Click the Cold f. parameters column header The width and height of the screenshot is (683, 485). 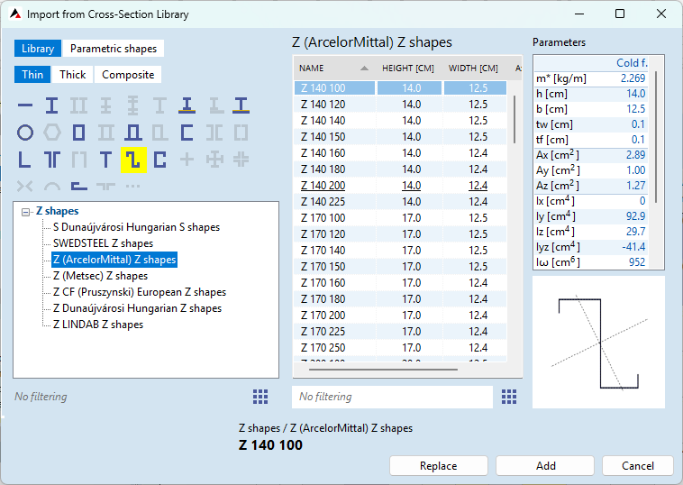point(632,63)
